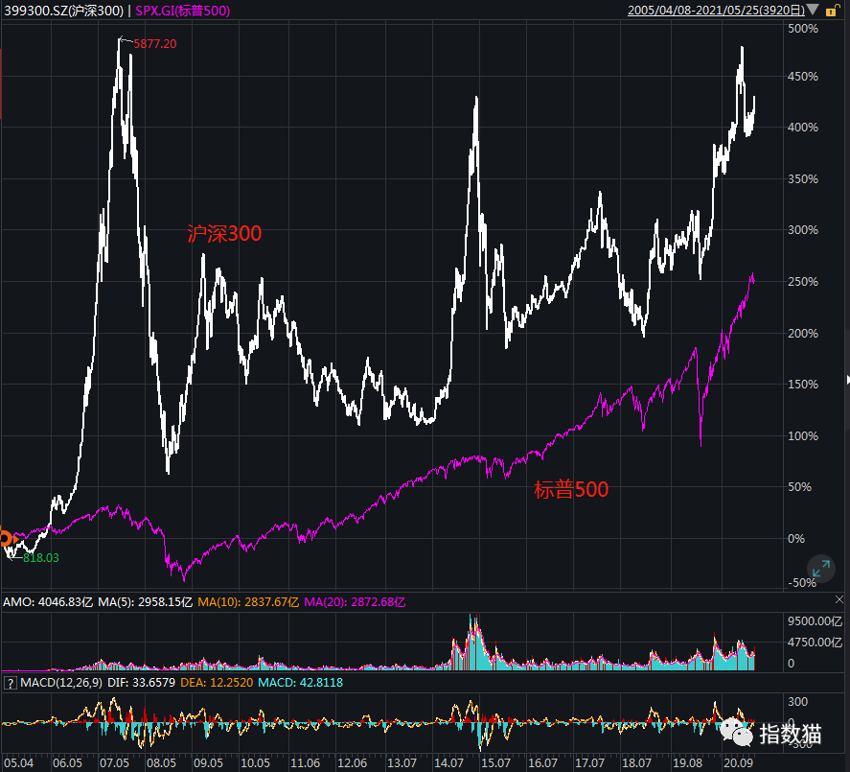Click the MA(10): 2837.67亿 value

(248, 602)
